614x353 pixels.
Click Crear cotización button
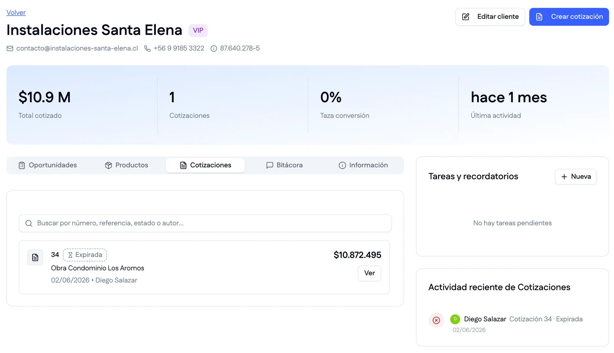[x=569, y=17]
